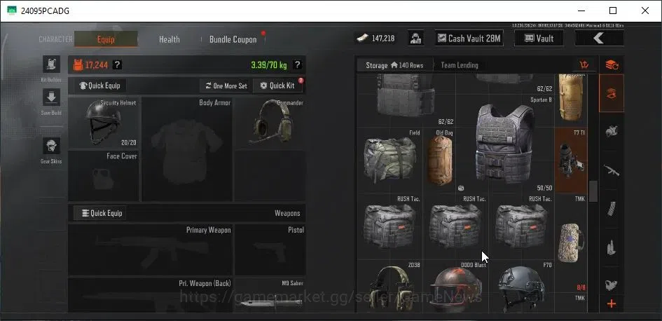This screenshot has width=662, height=321.
Task: Filter storage by weapons rifle icon
Action: coord(612,170)
